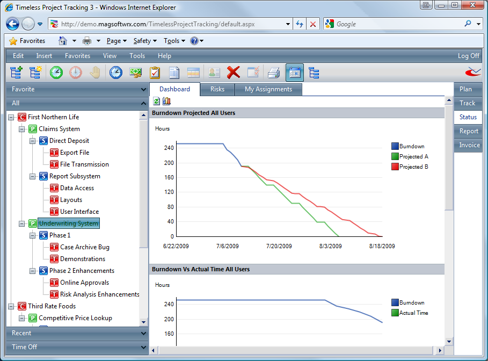Click the blue Burndown swatch in Burndown Projected legend
The width and height of the screenshot is (488, 361).
[x=395, y=146]
